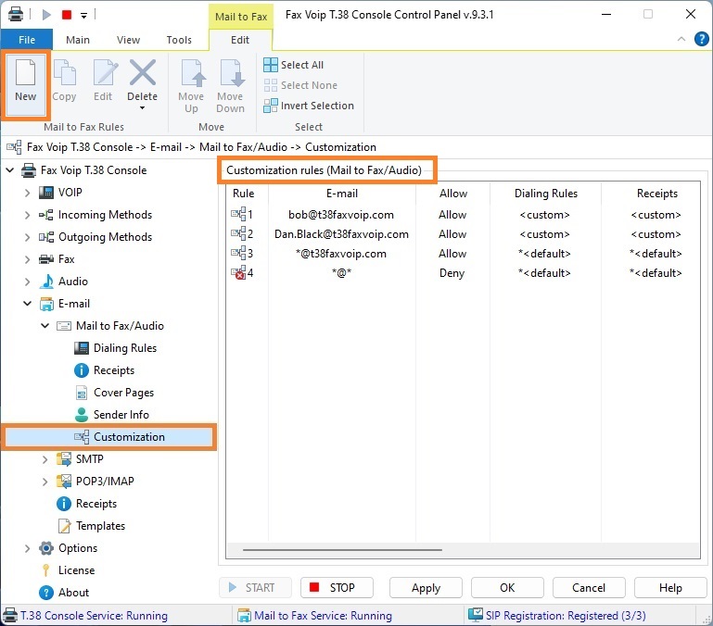Choose Select None in the ribbon

[300, 85]
